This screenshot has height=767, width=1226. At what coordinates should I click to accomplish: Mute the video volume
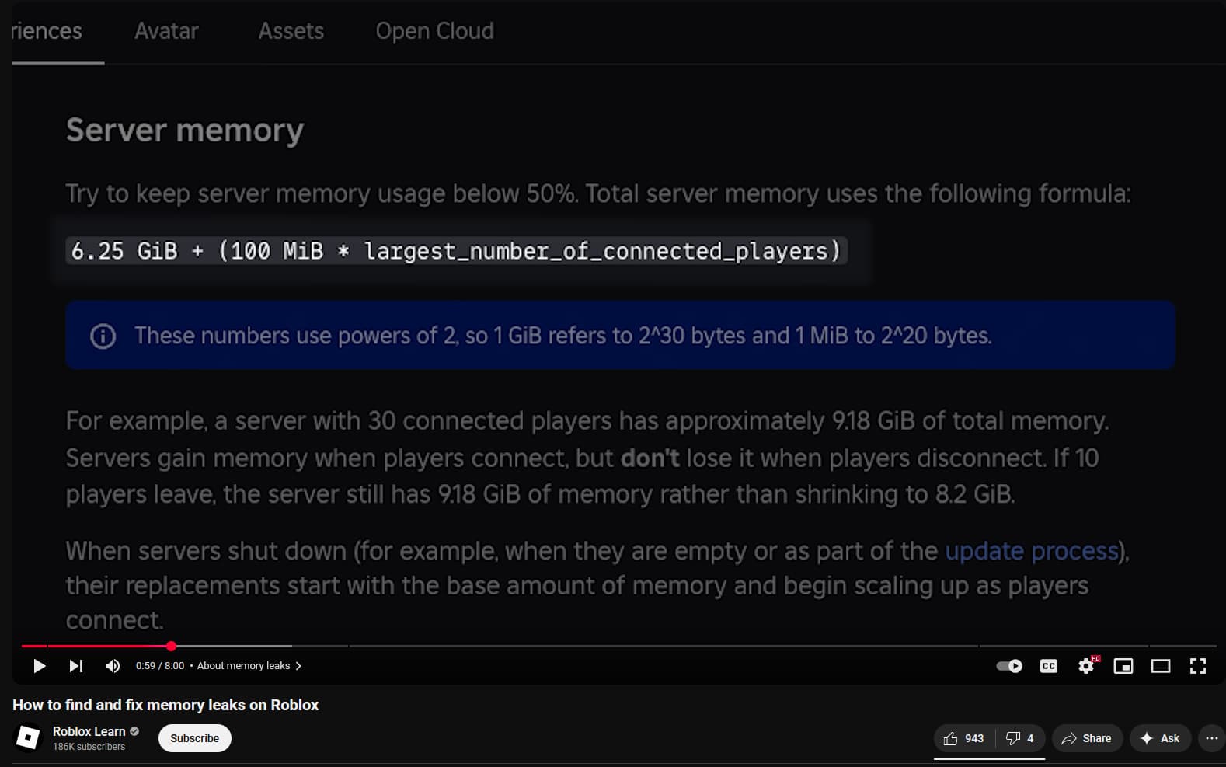pyautogui.click(x=112, y=665)
